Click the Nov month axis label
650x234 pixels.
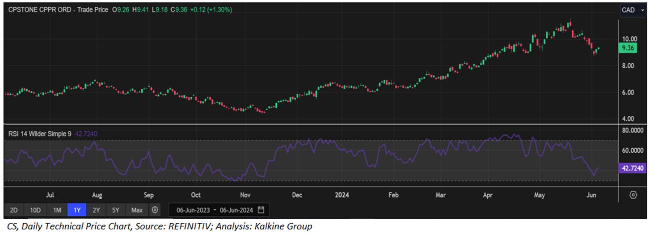245,195
